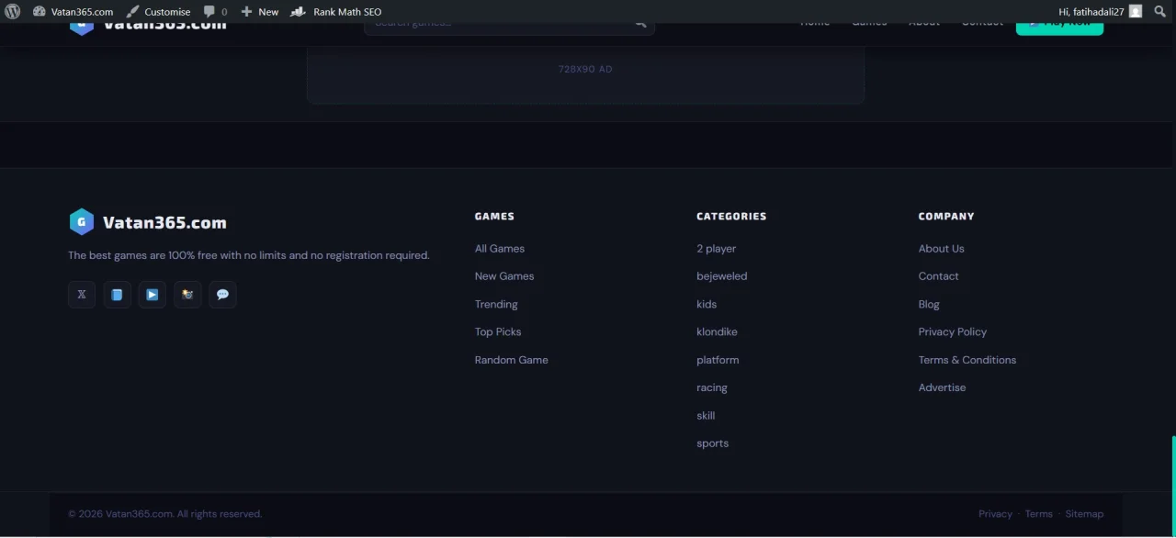Open the blue book social icon
This screenshot has width=1176, height=538.
tap(117, 295)
